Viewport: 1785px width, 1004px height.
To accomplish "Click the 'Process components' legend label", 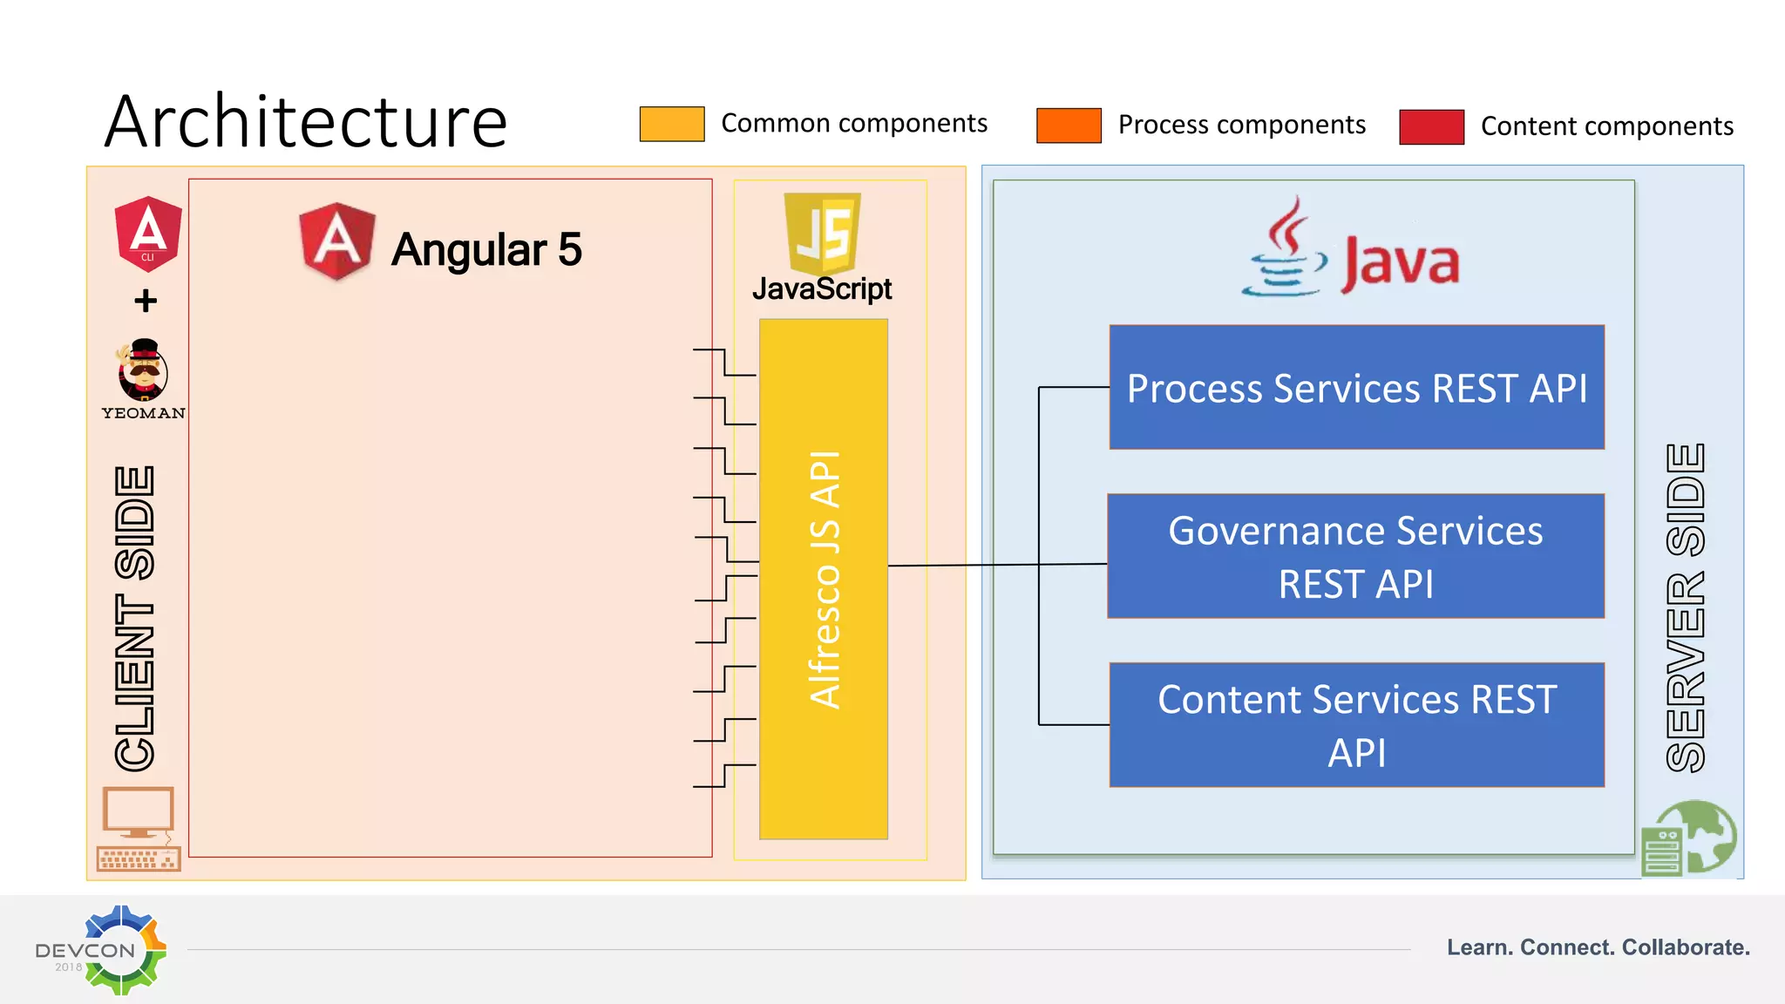I will coord(1242,125).
